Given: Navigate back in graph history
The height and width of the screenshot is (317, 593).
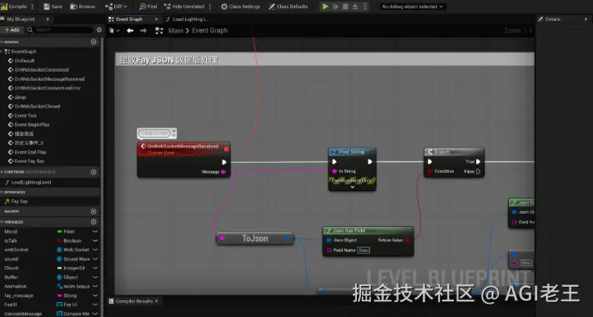Looking at the screenshot, I should (130, 31).
